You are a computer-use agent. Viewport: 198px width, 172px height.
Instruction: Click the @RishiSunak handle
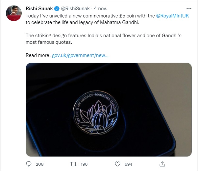pyautogui.click(x=74, y=8)
